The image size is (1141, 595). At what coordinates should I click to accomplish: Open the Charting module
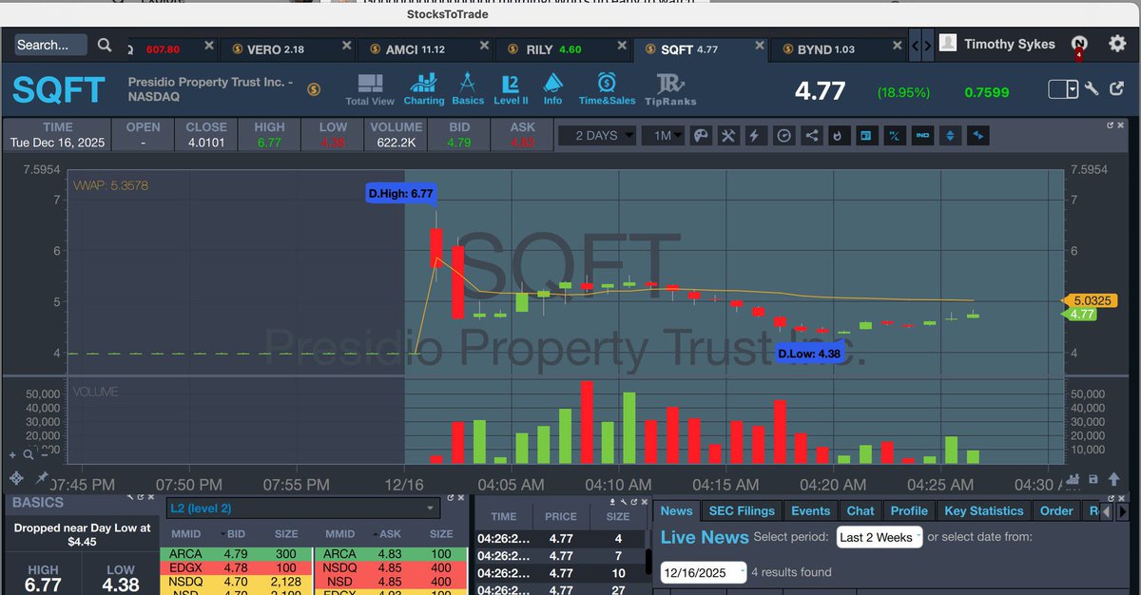click(x=424, y=89)
